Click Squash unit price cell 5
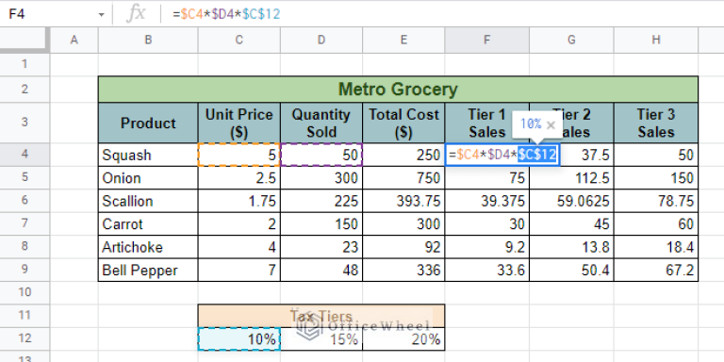Image resolution: width=724 pixels, height=362 pixels. (239, 155)
